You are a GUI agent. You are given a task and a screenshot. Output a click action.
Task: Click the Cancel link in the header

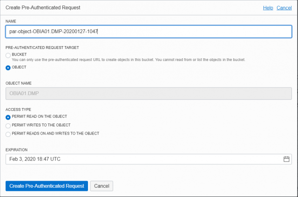click(x=284, y=8)
